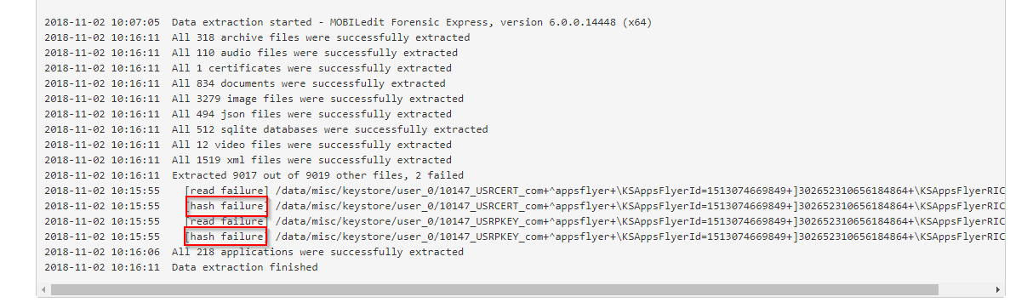
Task: Select the '494 json files' log entry
Action: click(x=248, y=114)
